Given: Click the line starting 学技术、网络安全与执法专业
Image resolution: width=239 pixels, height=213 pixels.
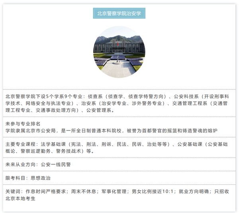Looking at the screenshot, I should tap(116, 103).
